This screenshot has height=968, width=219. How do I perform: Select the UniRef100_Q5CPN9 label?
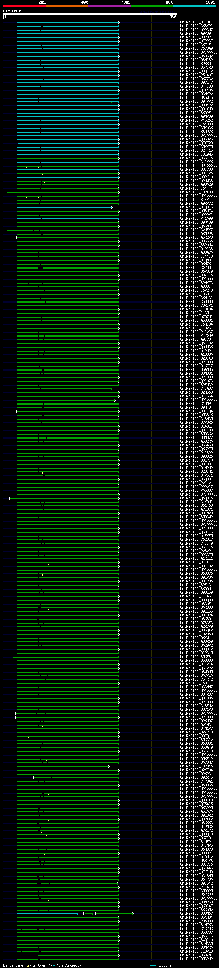[x=196, y=959]
